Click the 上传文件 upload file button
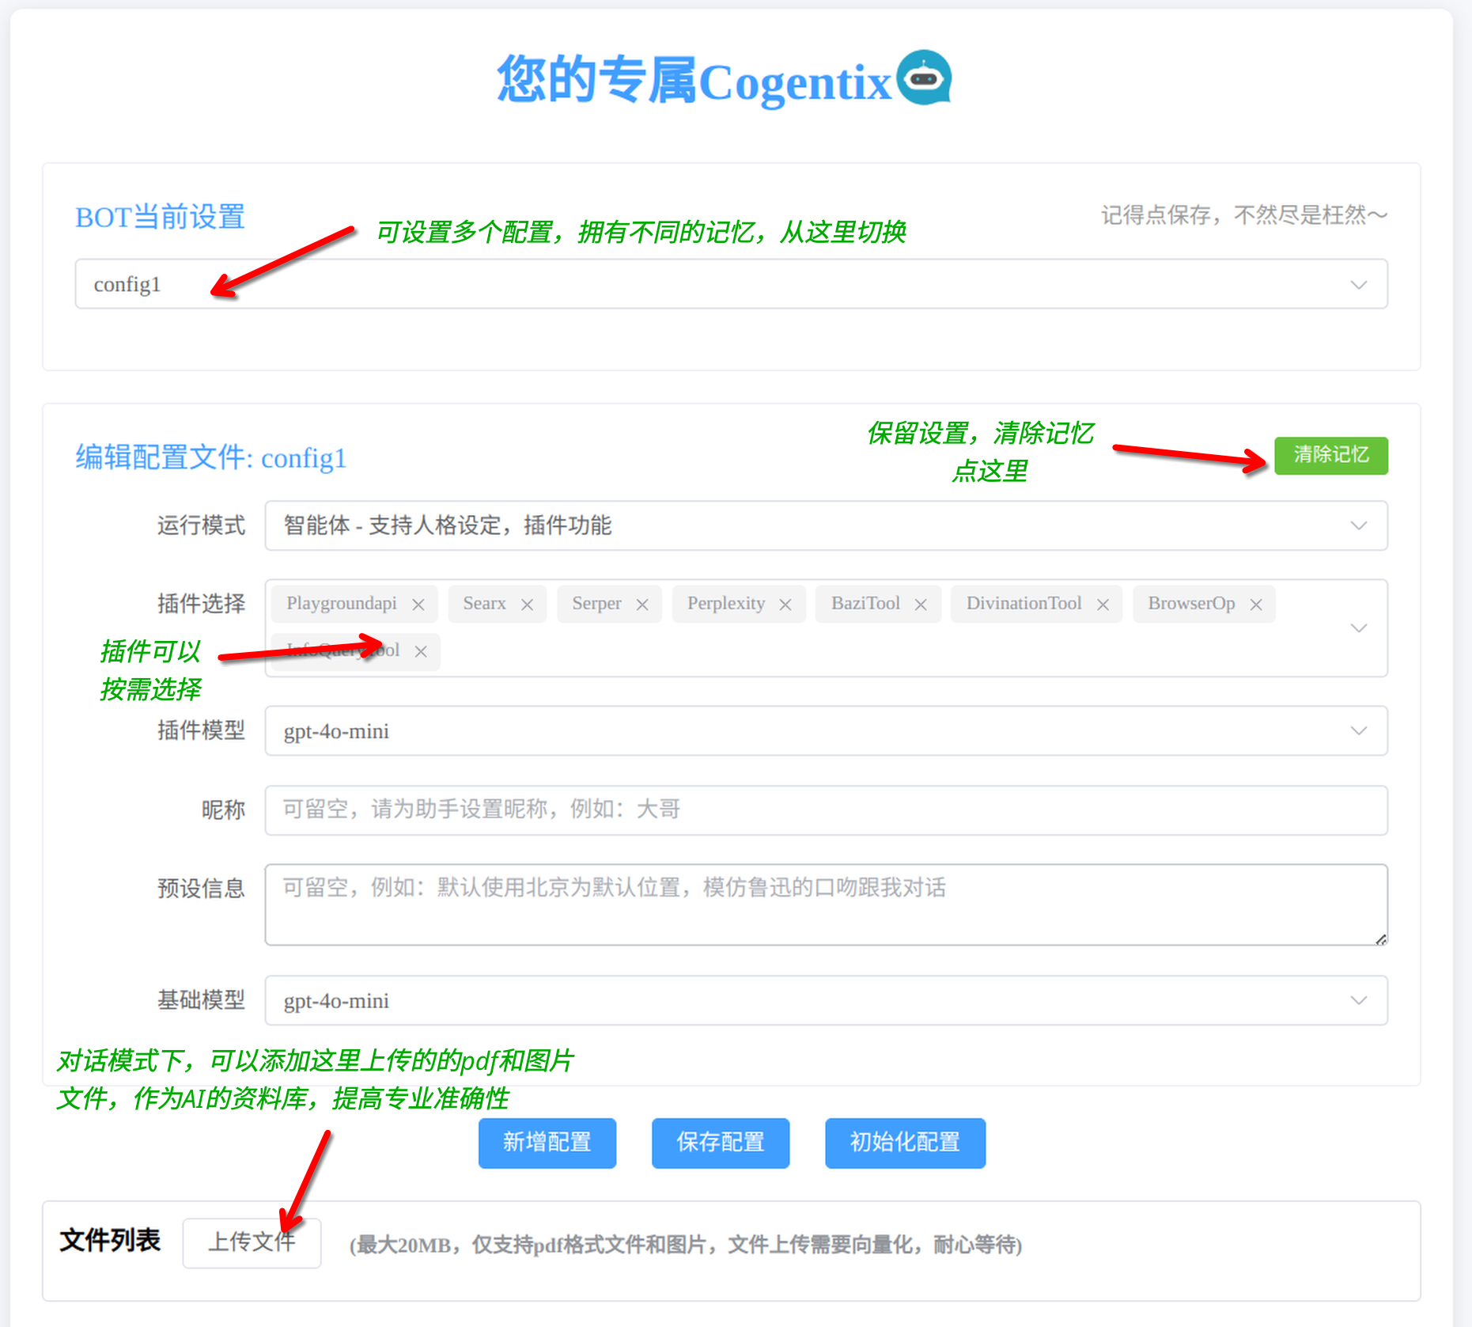 252,1242
